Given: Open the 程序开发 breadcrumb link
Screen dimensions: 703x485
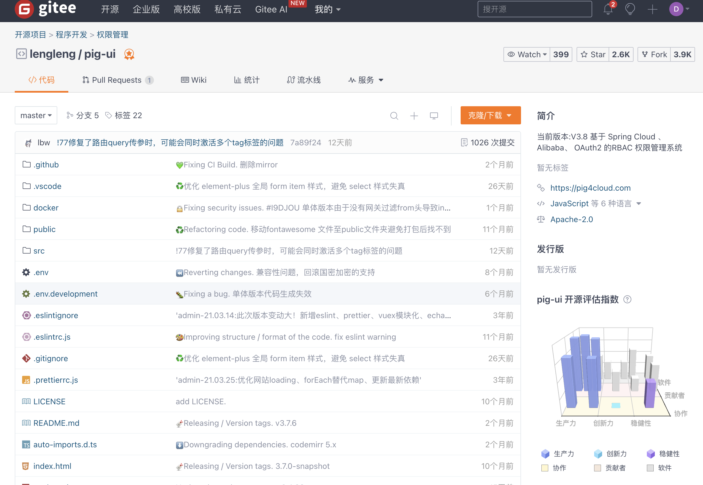Looking at the screenshot, I should coord(71,35).
